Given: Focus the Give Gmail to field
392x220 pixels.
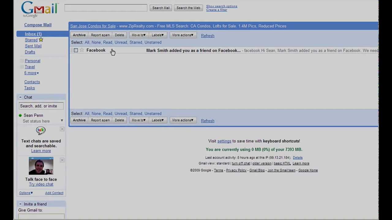Looking at the screenshot, I should click(x=41, y=216).
